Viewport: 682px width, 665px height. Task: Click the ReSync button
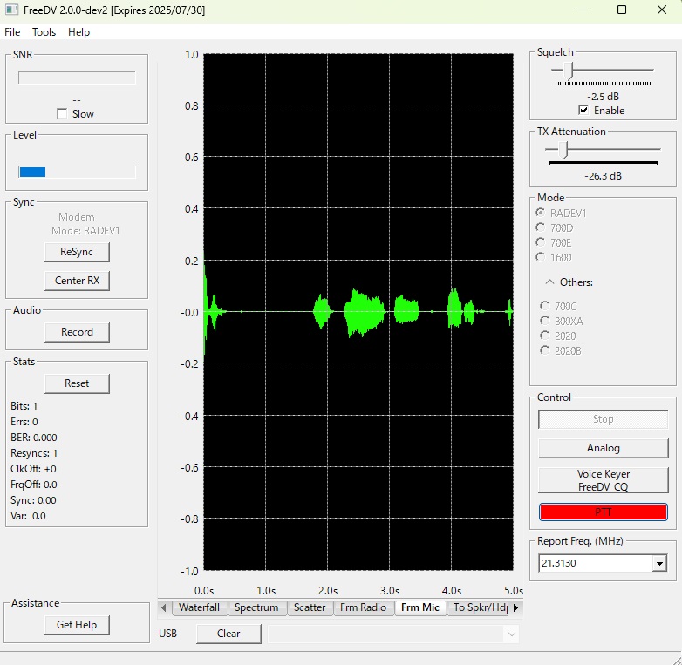pos(77,252)
